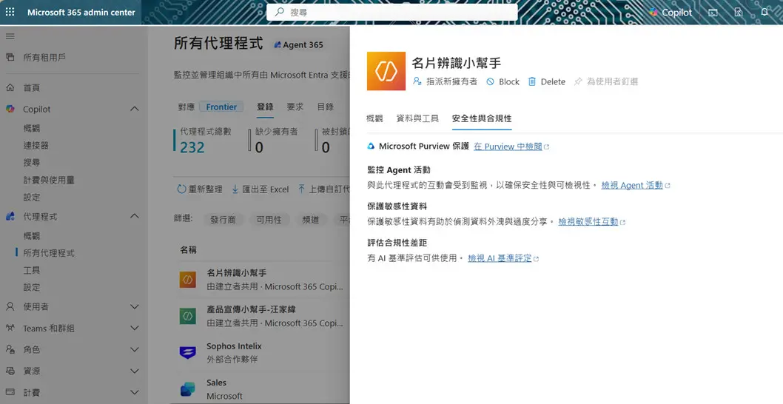This screenshot has height=404, width=783.
Task: Click the 名片辨識小幫手 orange agent logo
Action: click(x=386, y=71)
